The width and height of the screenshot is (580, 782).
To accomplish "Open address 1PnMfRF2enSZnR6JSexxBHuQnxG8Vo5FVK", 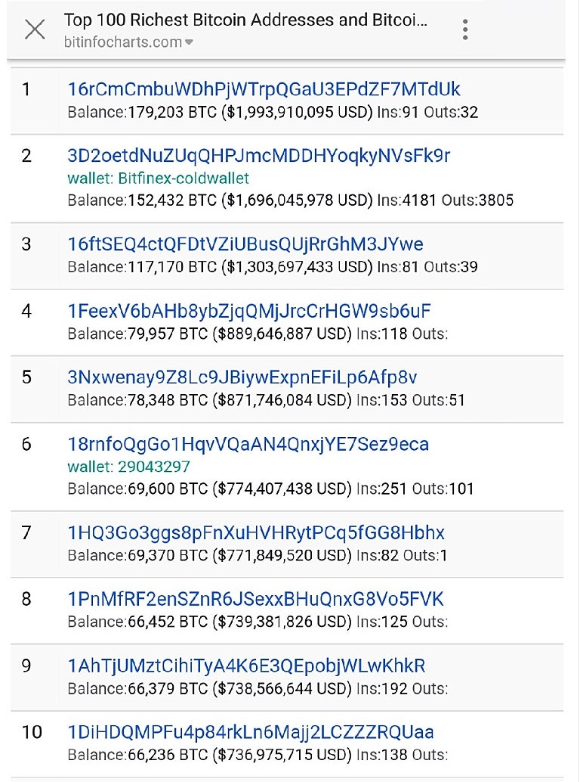I will point(255,599).
